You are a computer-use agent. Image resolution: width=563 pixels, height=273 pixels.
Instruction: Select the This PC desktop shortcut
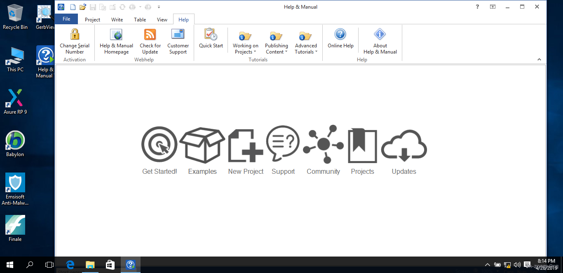tap(15, 59)
